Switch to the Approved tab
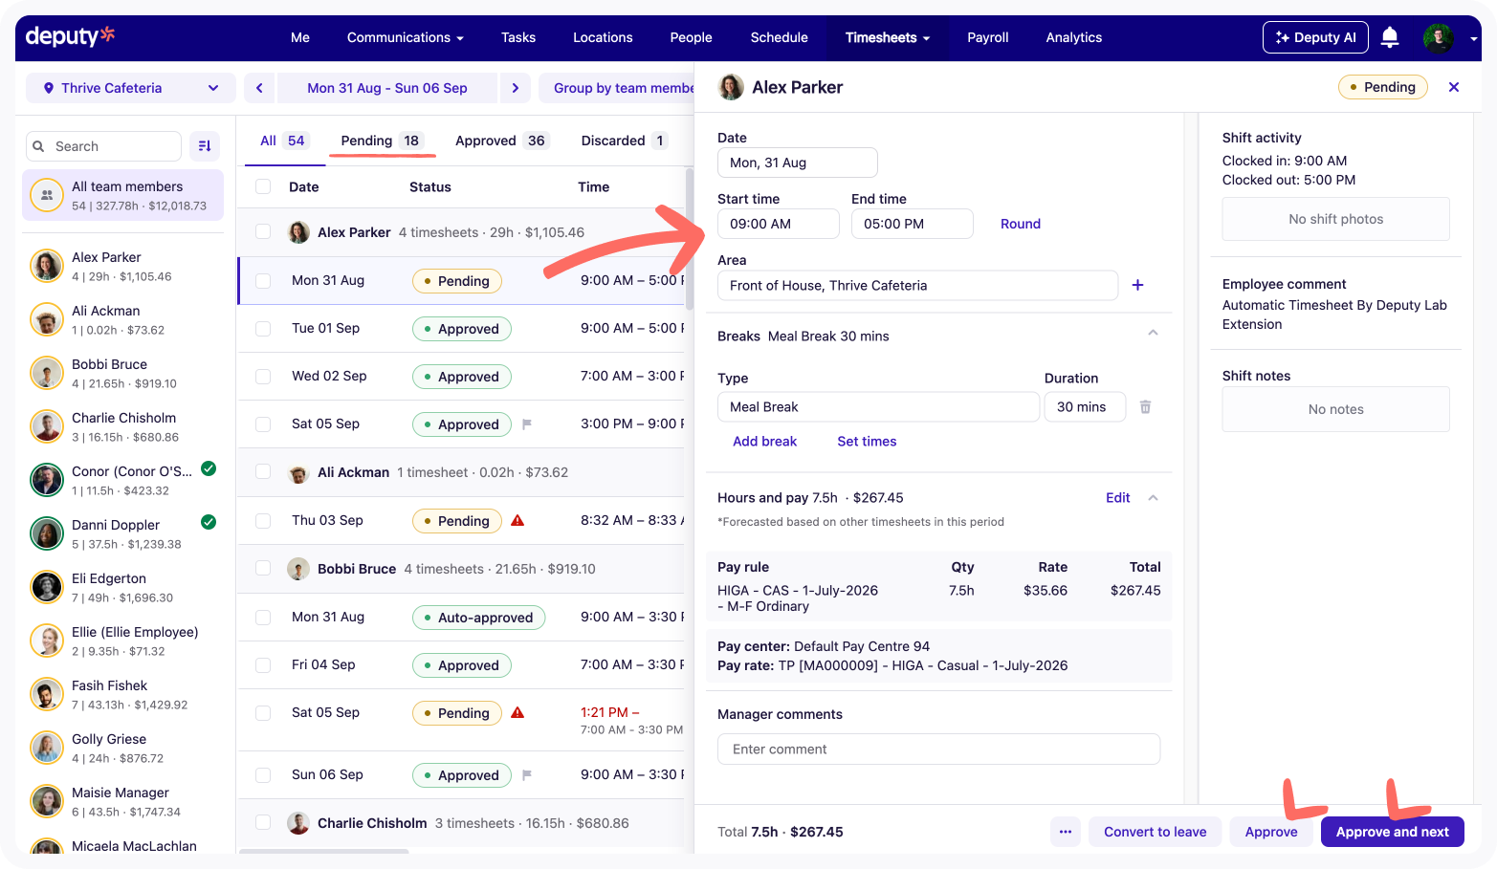Screen dimensions: 1497x869 click(501, 141)
